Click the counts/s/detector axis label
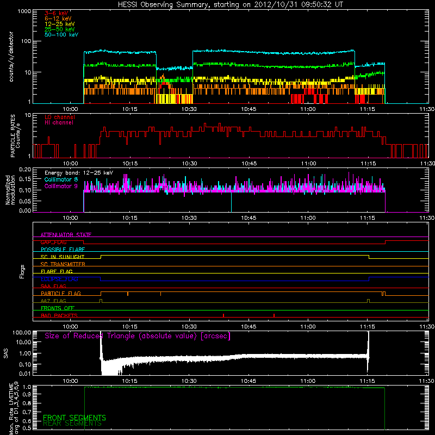The height and width of the screenshot is (435, 435). coord(11,57)
